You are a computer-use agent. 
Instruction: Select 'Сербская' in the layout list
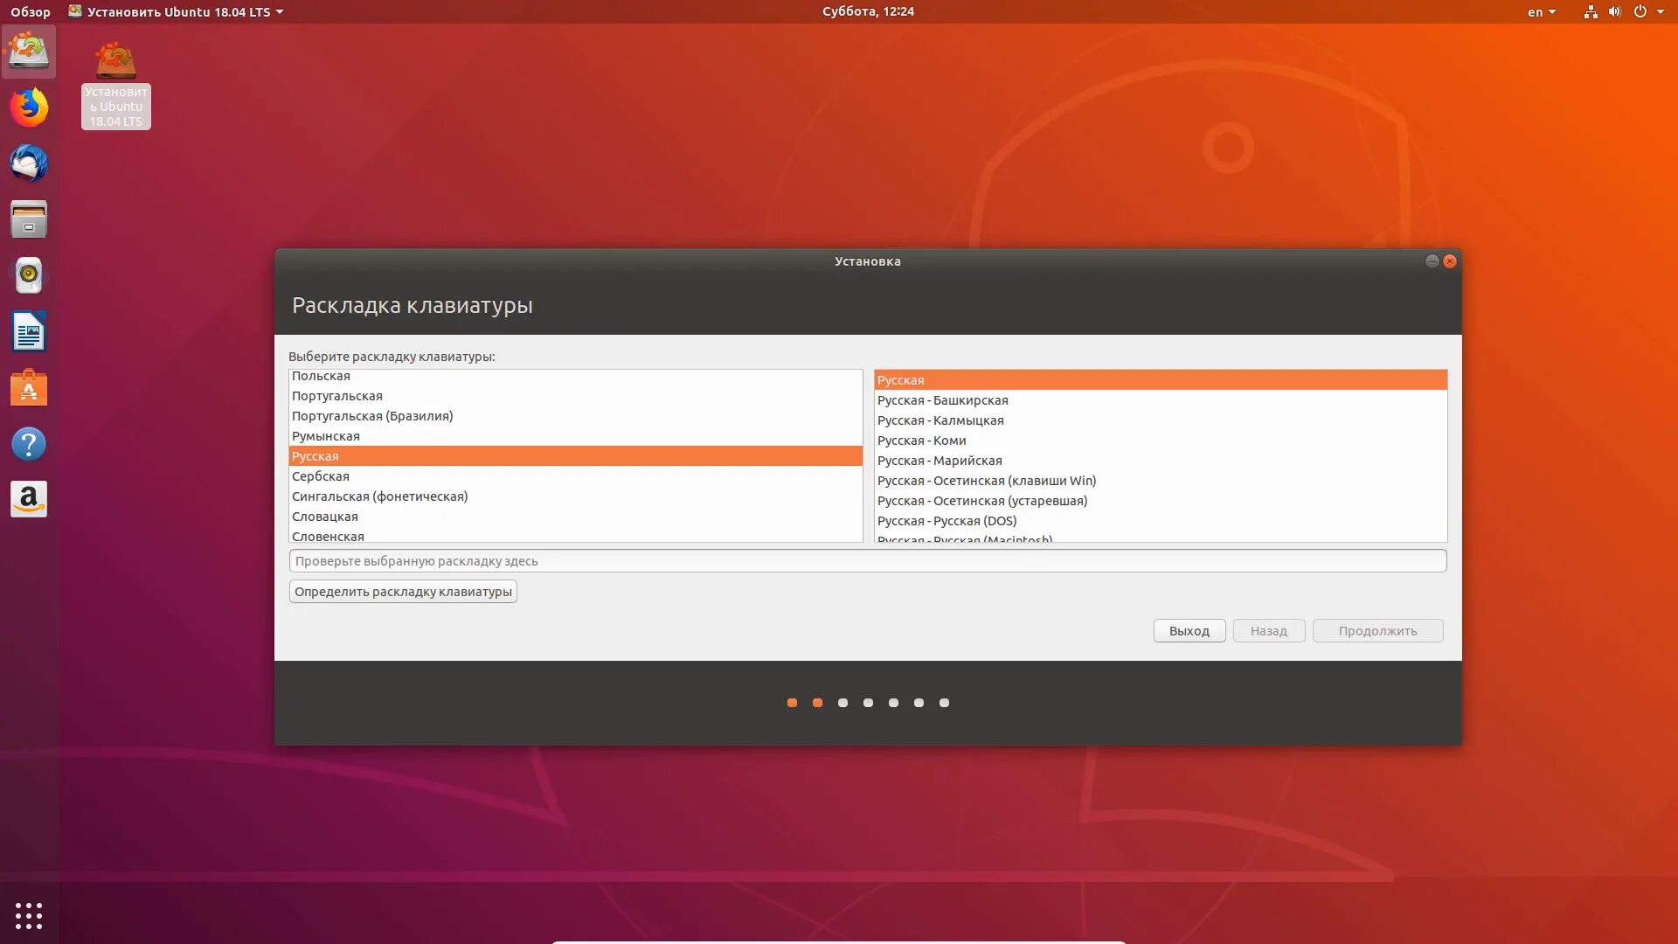coord(321,476)
